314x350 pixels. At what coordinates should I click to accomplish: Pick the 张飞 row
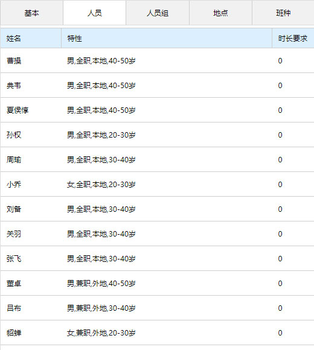point(157,258)
